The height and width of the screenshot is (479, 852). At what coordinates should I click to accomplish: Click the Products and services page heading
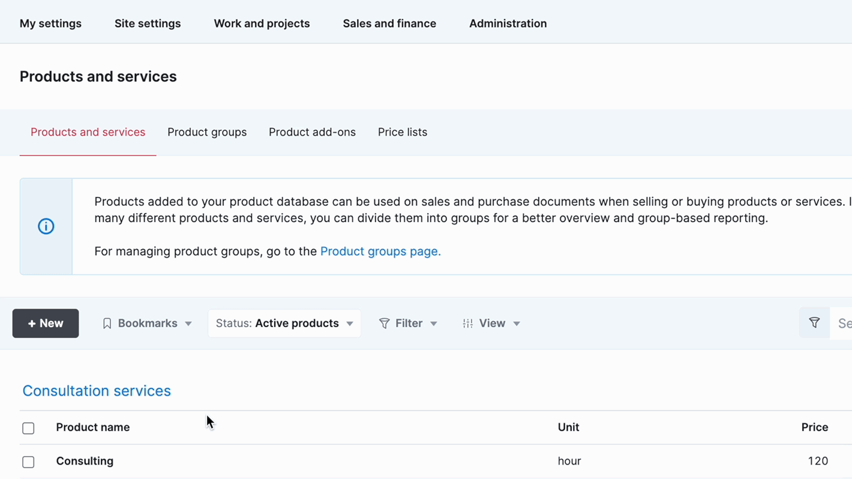coord(98,77)
